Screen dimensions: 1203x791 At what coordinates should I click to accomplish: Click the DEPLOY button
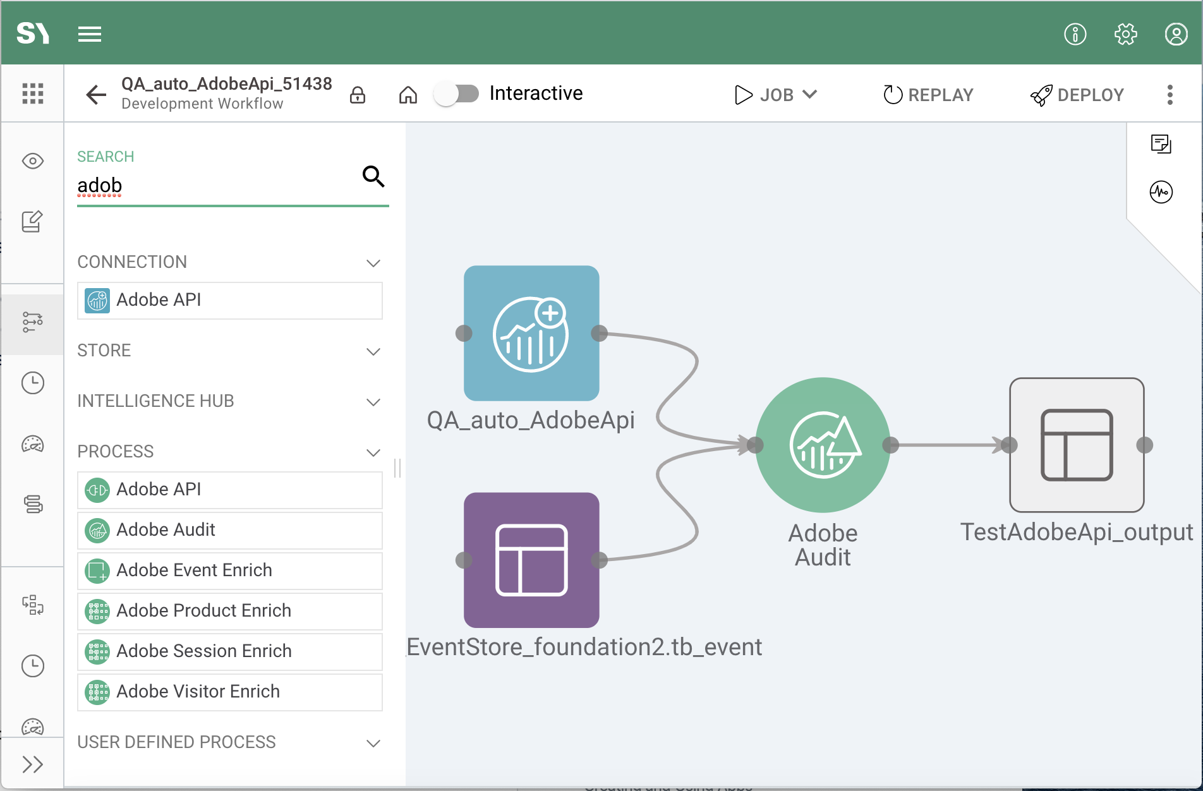tap(1077, 95)
